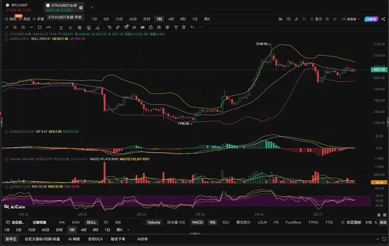389x246 pixels.
Task: Open chart settings target icon near 显示
Action: pyautogui.click(x=327, y=19)
